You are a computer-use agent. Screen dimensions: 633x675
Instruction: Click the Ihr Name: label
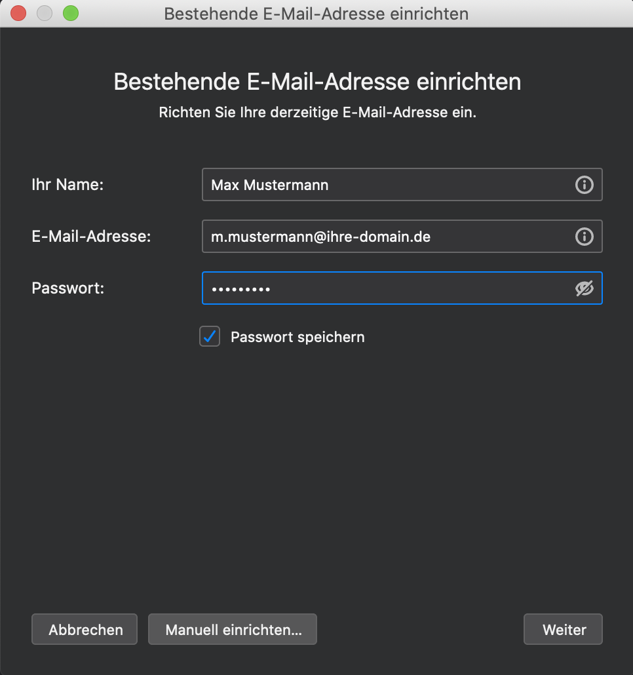tap(67, 185)
